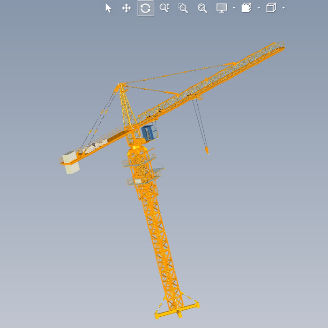Screen dimensions: 328x328
Task: Open the display monitor settings icon
Action: coord(222,8)
